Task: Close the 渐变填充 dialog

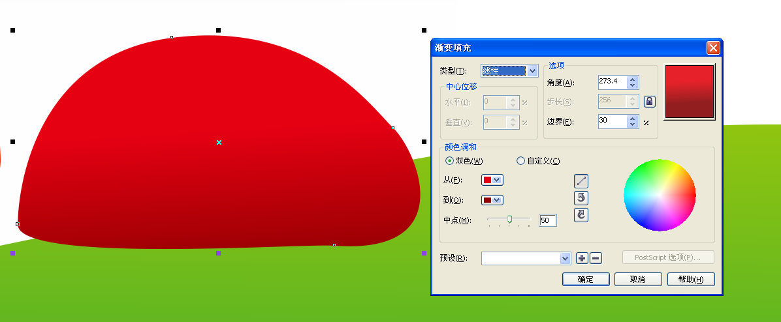Action: tap(713, 48)
